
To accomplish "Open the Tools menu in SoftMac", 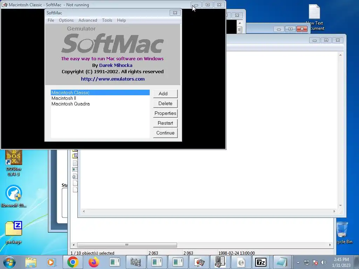I will (107, 20).
